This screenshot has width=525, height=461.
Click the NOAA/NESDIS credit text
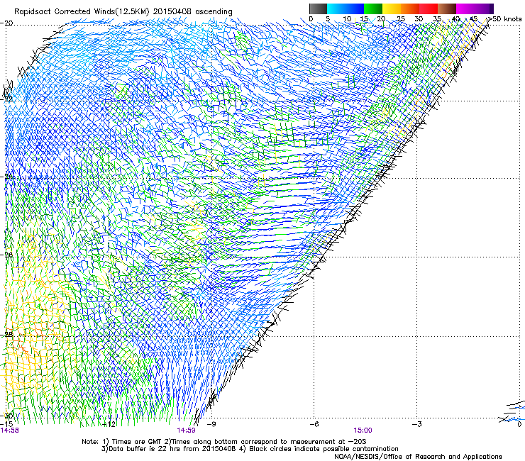point(418,457)
